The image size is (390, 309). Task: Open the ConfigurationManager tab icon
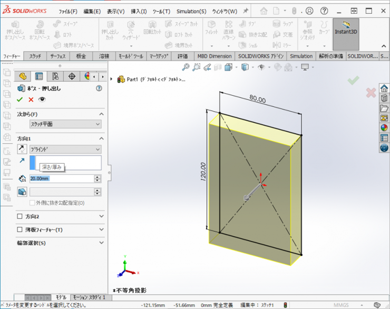click(55, 76)
